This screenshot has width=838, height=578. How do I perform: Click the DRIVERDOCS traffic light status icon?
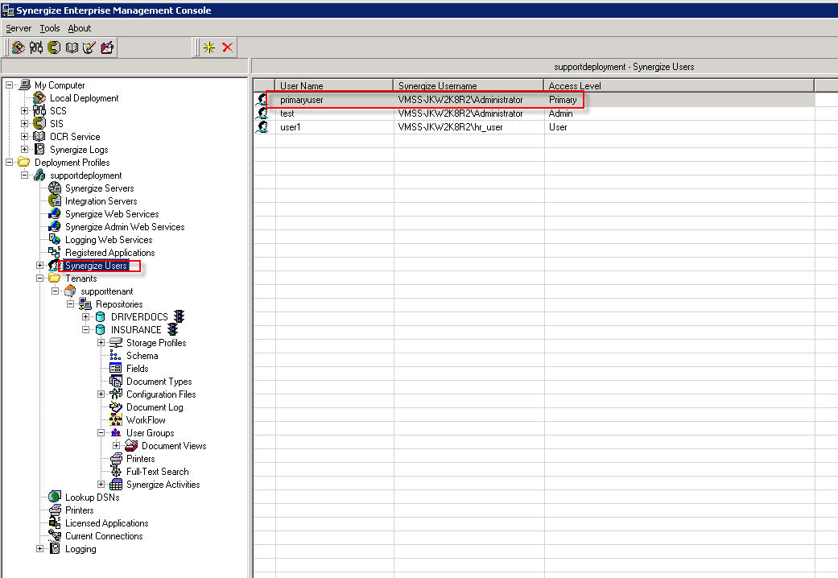[x=179, y=316]
